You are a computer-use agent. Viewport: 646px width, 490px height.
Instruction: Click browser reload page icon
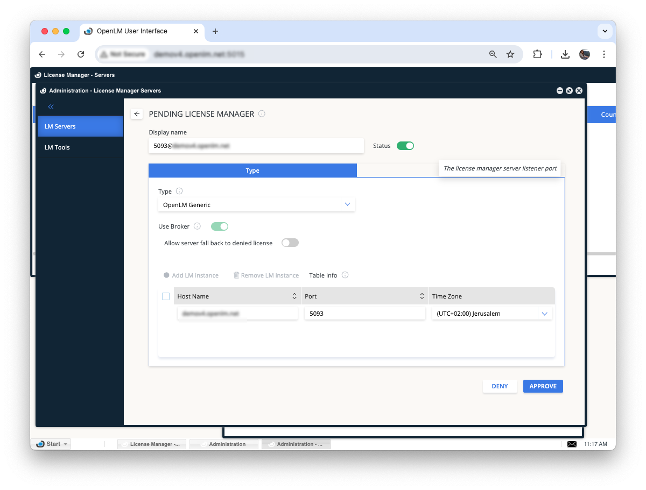(x=81, y=54)
